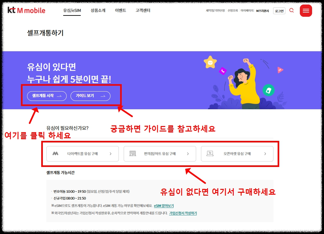Viewport: 324px width, 234px height.
Task: Click the 신규가입 08:00 ~ 21:50 line
Action: click(x=70, y=198)
